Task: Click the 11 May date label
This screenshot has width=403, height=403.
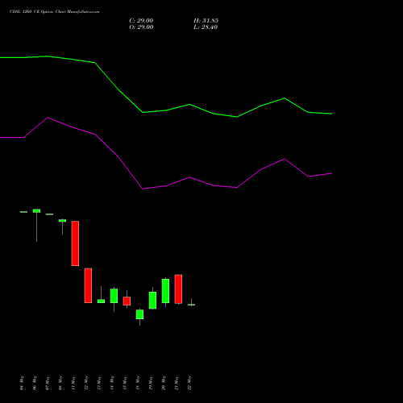Action: coord(73,383)
